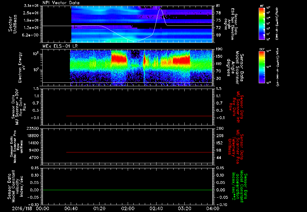Click the 1.9e+01 sector tick value

coord(31,20)
